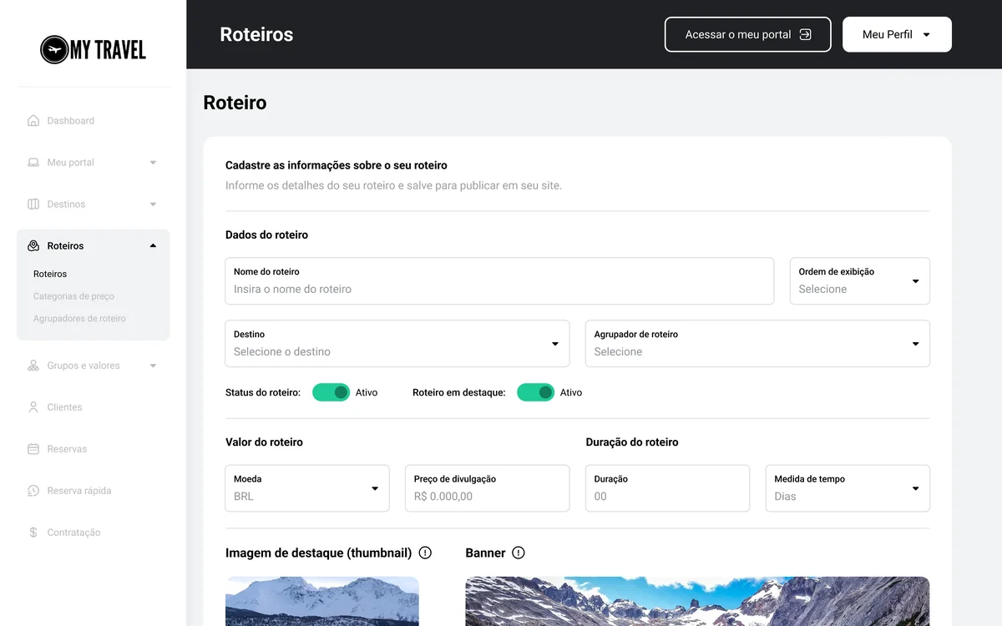
Task: Toggle the Status do roteiro switch
Action: [331, 392]
